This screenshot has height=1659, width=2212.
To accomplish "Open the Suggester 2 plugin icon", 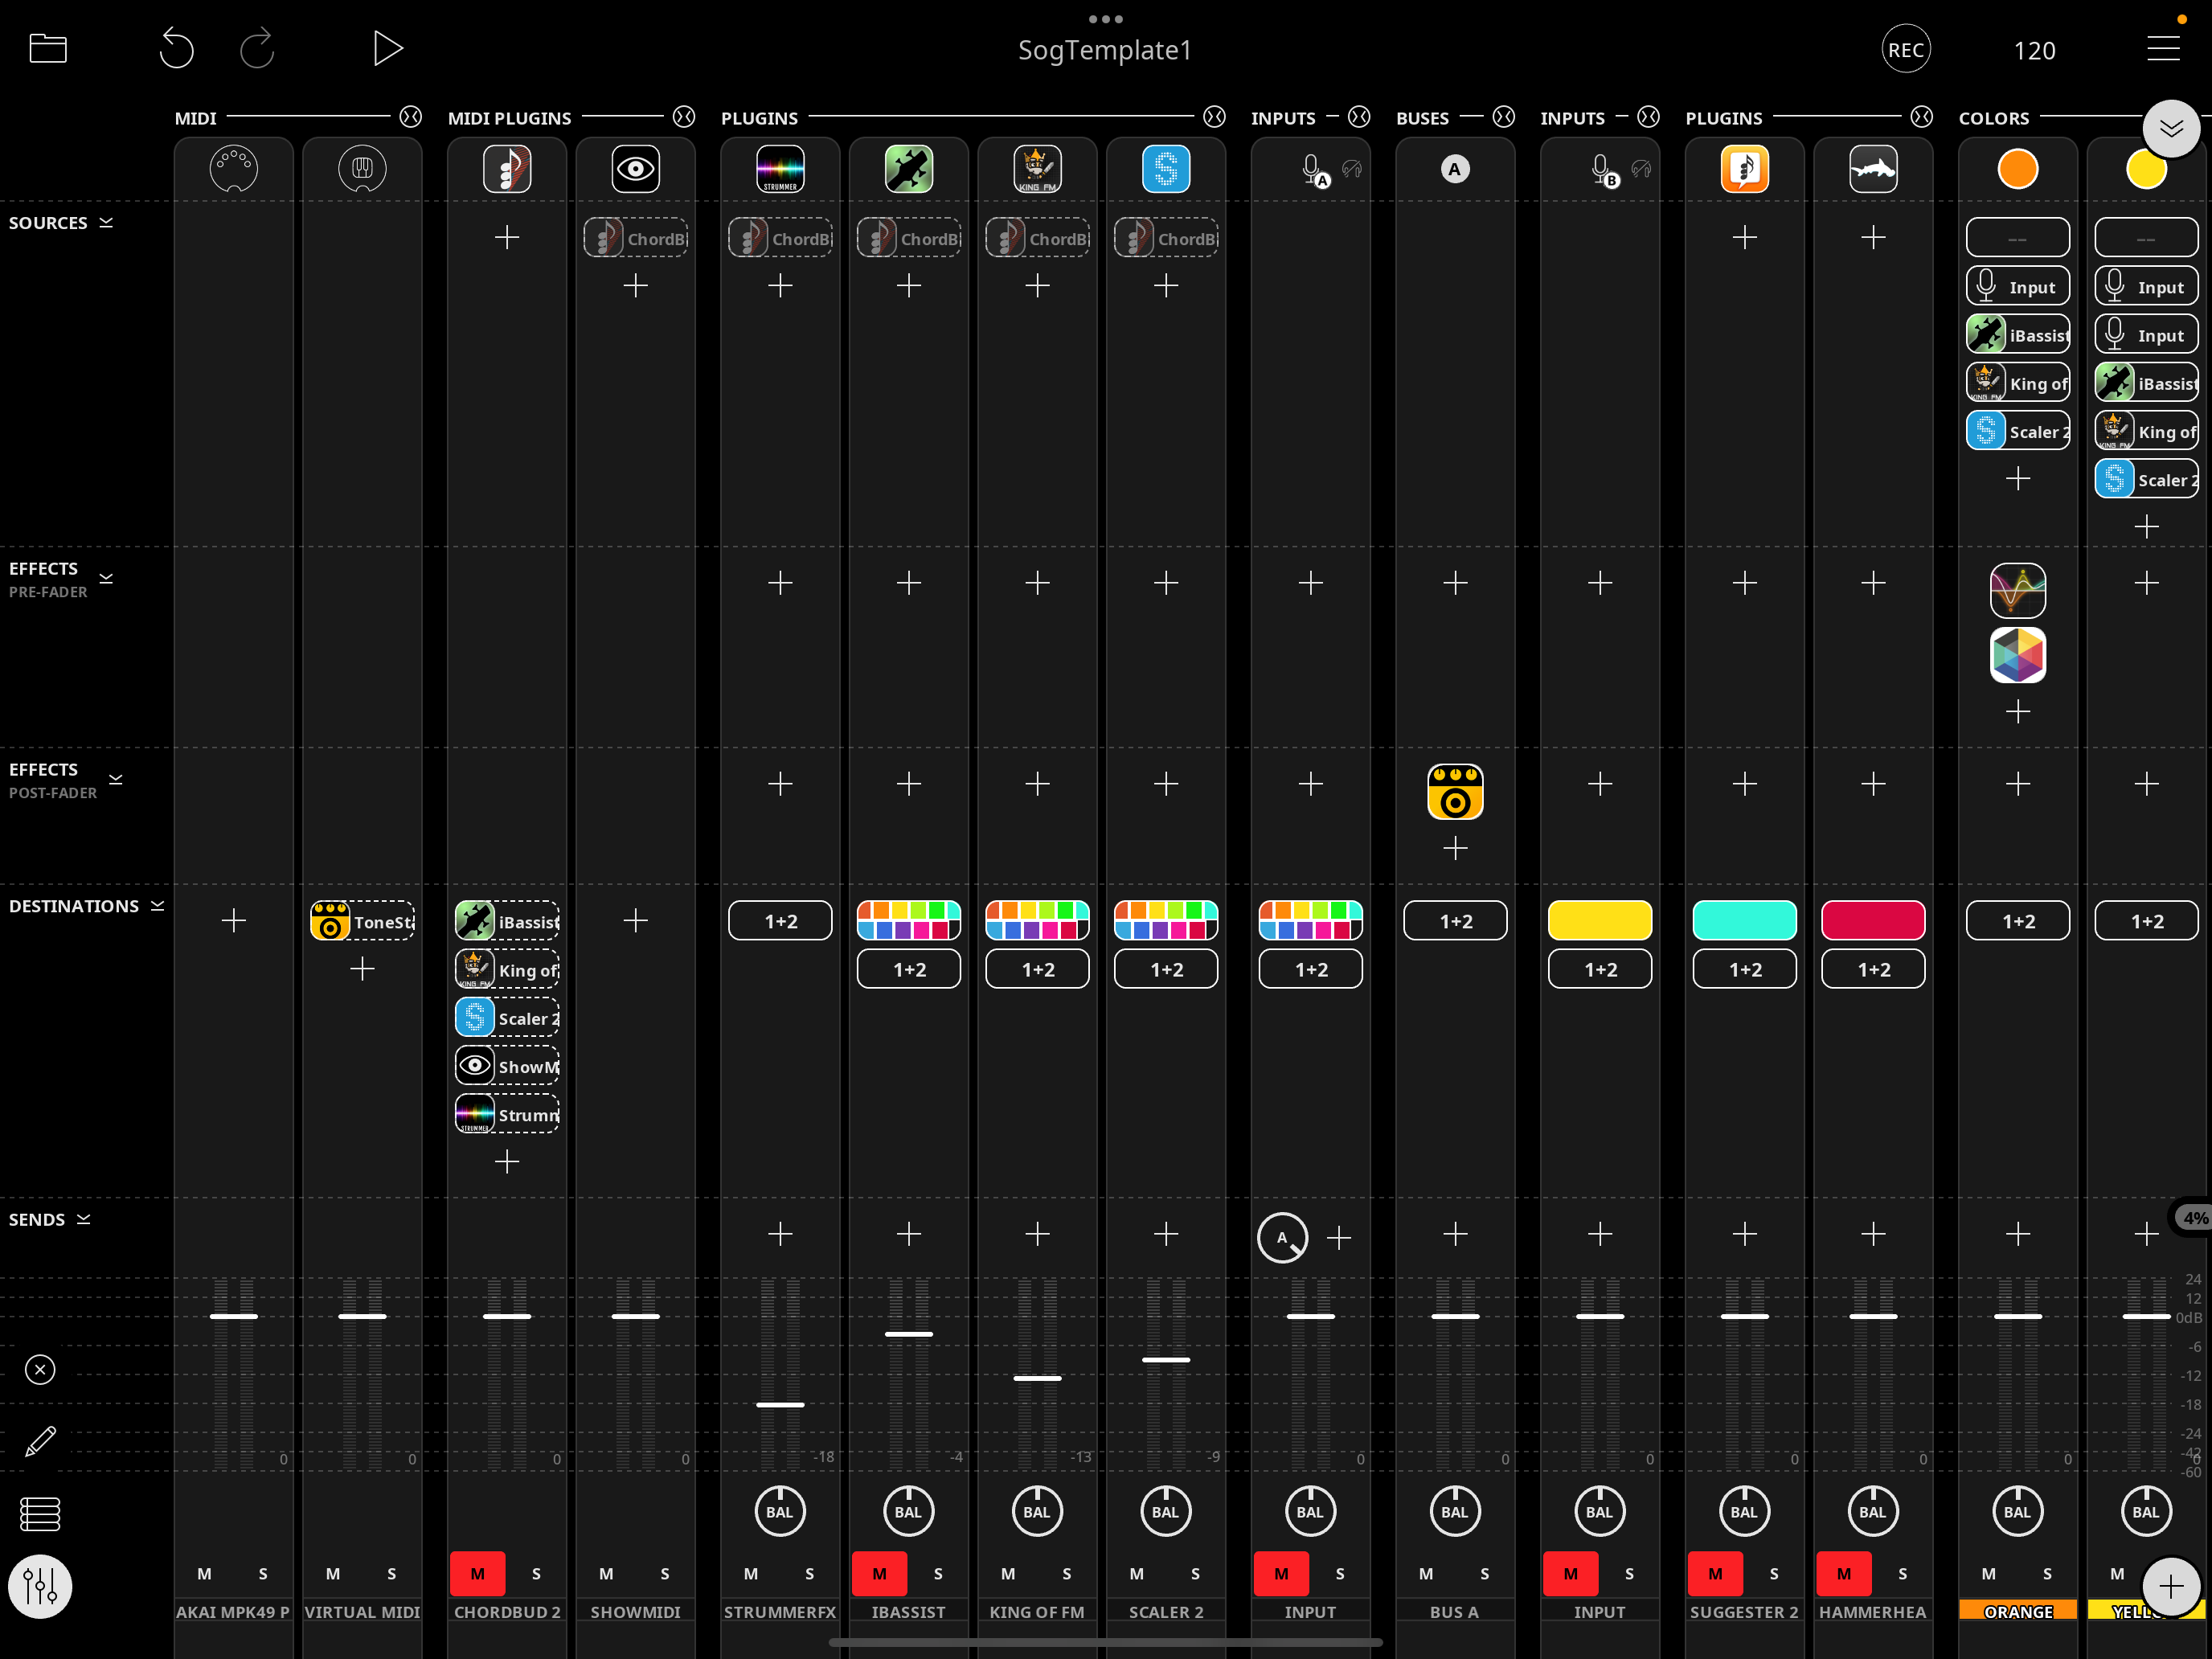I will (1745, 169).
